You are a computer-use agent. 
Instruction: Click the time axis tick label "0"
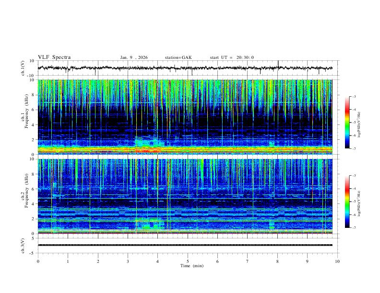(38, 261)
